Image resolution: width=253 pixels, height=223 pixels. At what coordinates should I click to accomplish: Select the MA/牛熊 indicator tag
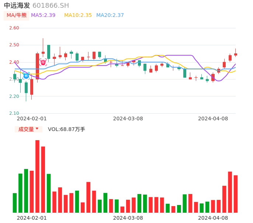point(17,15)
